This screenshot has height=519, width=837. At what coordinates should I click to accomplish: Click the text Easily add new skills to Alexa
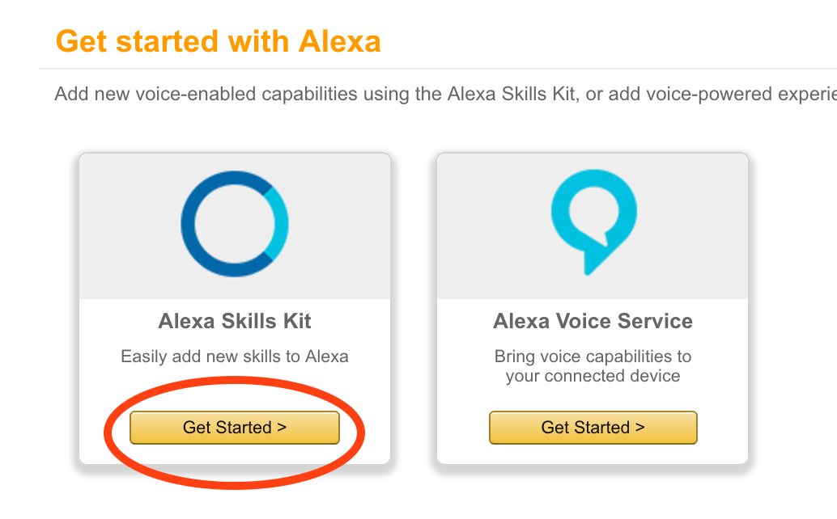tap(234, 356)
